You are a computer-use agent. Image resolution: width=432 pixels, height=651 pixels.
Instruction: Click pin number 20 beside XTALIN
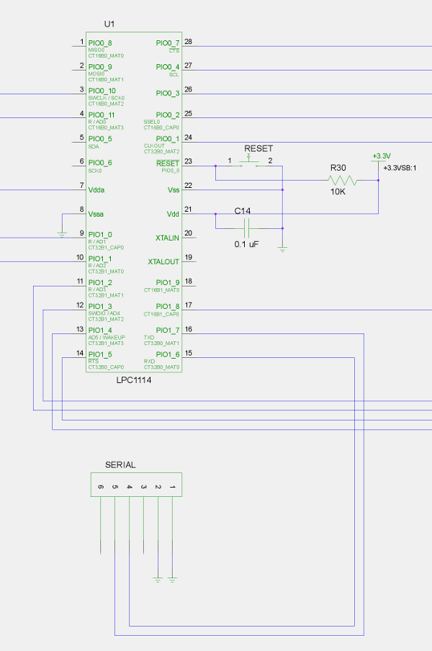pos(189,233)
